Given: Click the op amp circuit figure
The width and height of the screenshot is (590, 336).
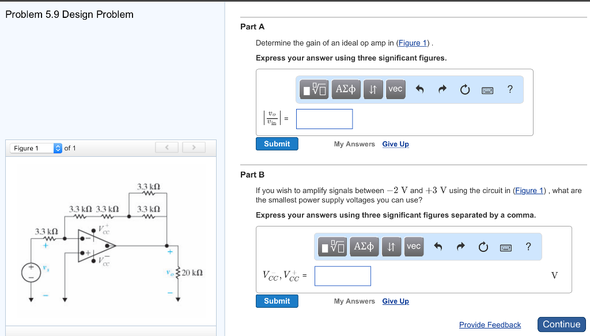Looking at the screenshot, I should (111, 241).
